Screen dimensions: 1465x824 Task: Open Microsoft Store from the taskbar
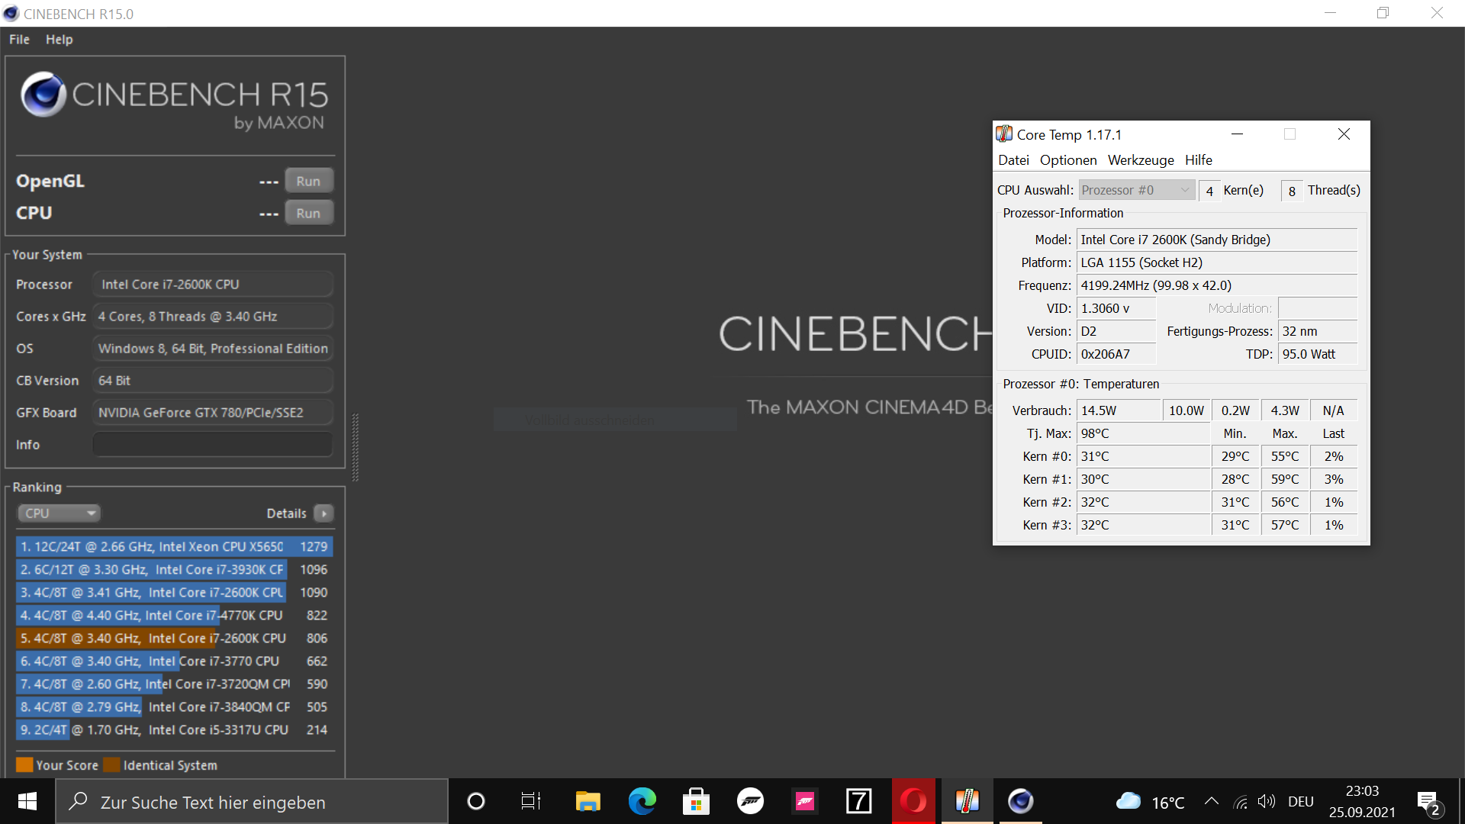[x=696, y=801]
